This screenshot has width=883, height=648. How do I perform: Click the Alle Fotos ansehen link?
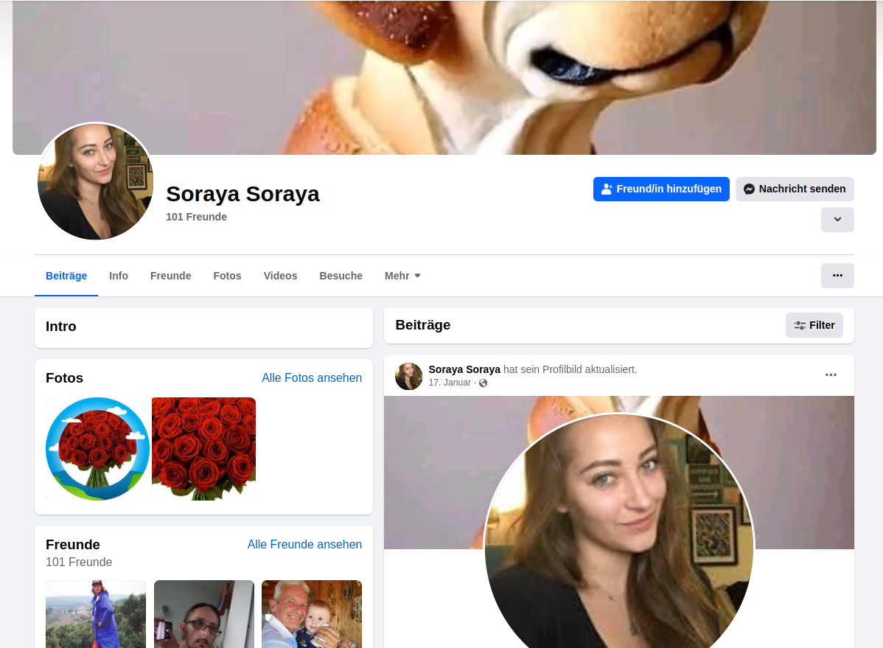pyautogui.click(x=312, y=378)
